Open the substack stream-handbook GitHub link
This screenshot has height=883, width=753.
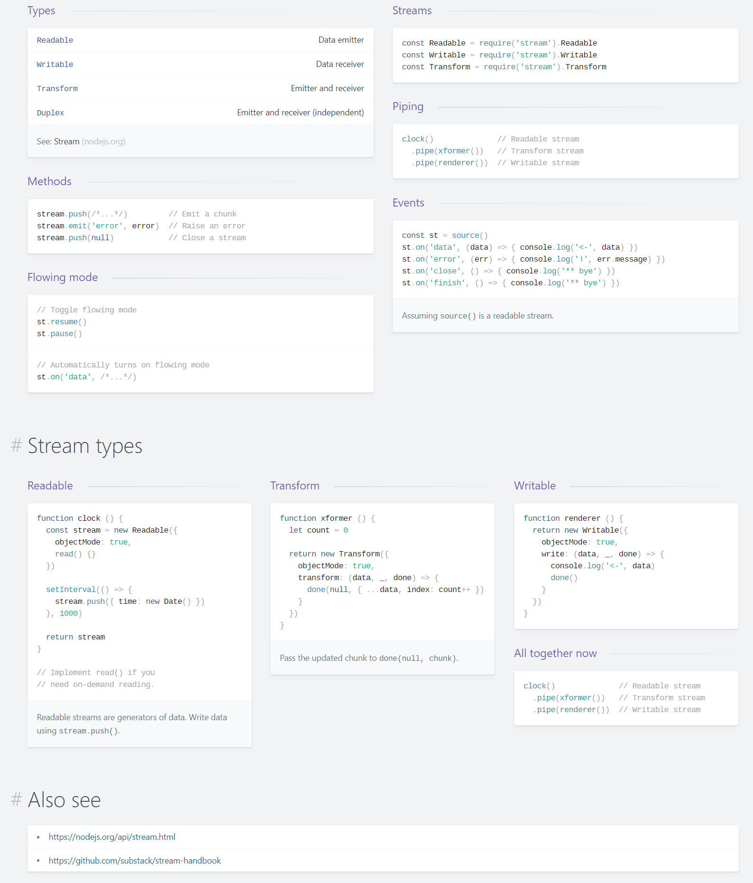point(135,861)
